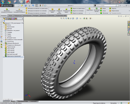
Task: Switch to the PropertyManager tab in the side panel
Action: 7,19
